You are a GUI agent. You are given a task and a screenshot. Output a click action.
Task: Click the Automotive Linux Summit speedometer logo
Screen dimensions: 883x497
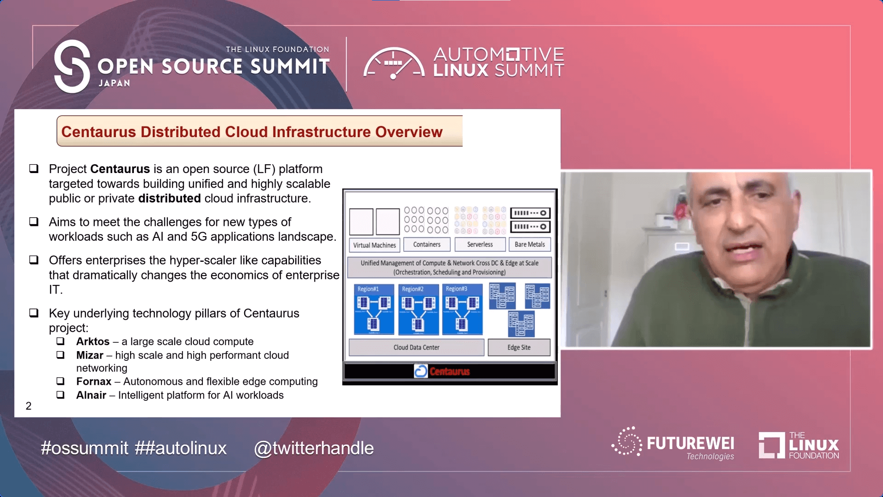pos(394,63)
